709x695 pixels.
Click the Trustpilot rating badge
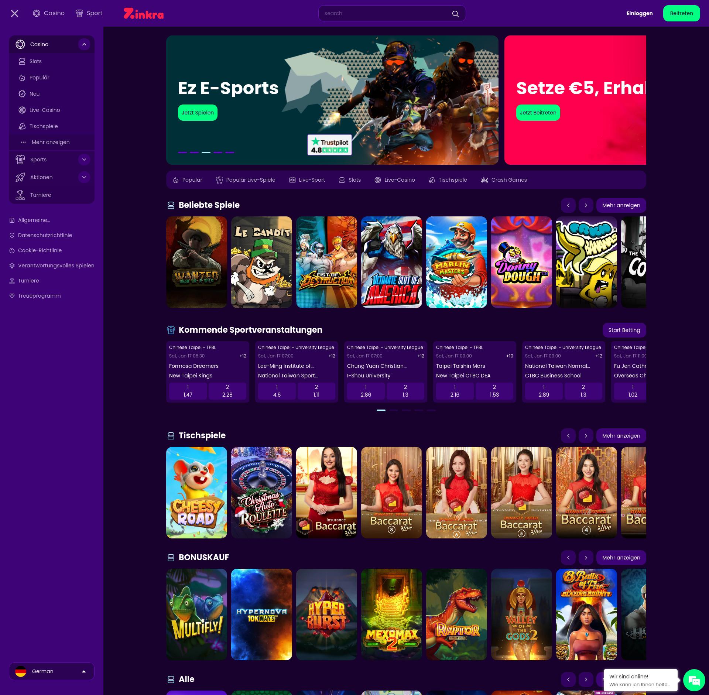click(x=329, y=145)
